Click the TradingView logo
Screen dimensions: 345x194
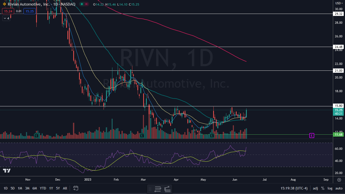tap(7, 171)
